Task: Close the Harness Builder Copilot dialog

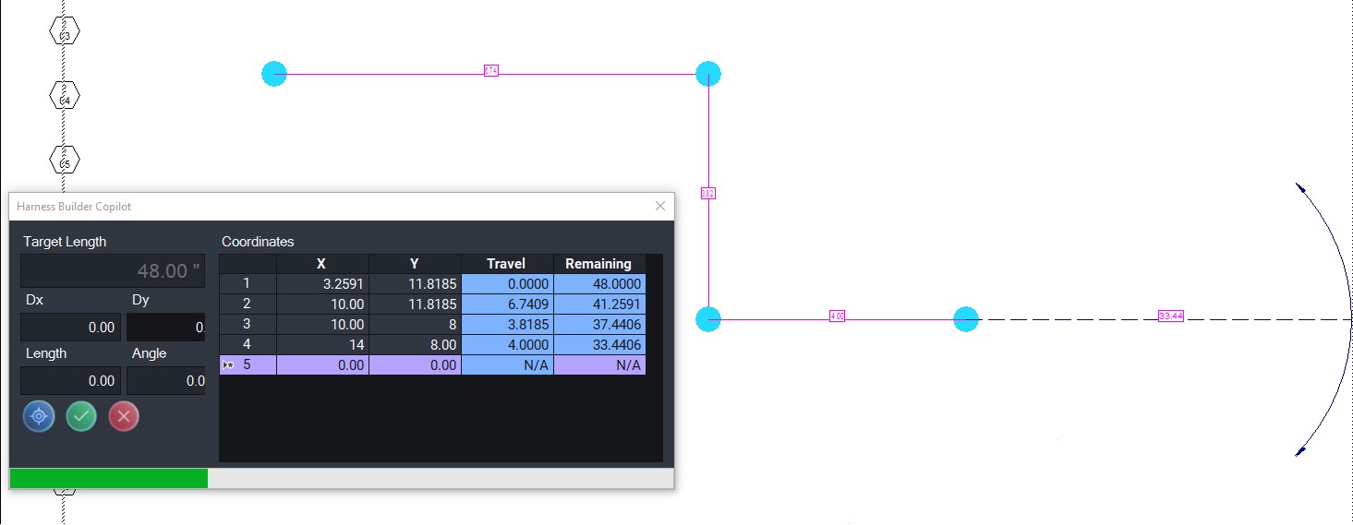Action: (x=659, y=206)
